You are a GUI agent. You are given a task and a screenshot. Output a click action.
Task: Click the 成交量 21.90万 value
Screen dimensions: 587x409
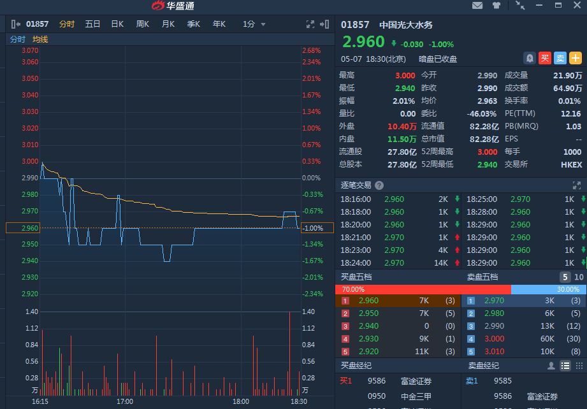[x=567, y=75]
